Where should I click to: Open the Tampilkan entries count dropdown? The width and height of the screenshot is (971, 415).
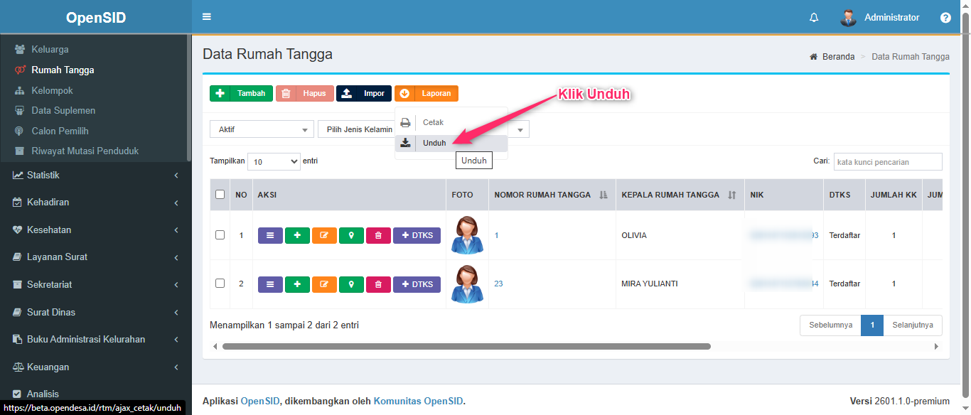(x=274, y=161)
